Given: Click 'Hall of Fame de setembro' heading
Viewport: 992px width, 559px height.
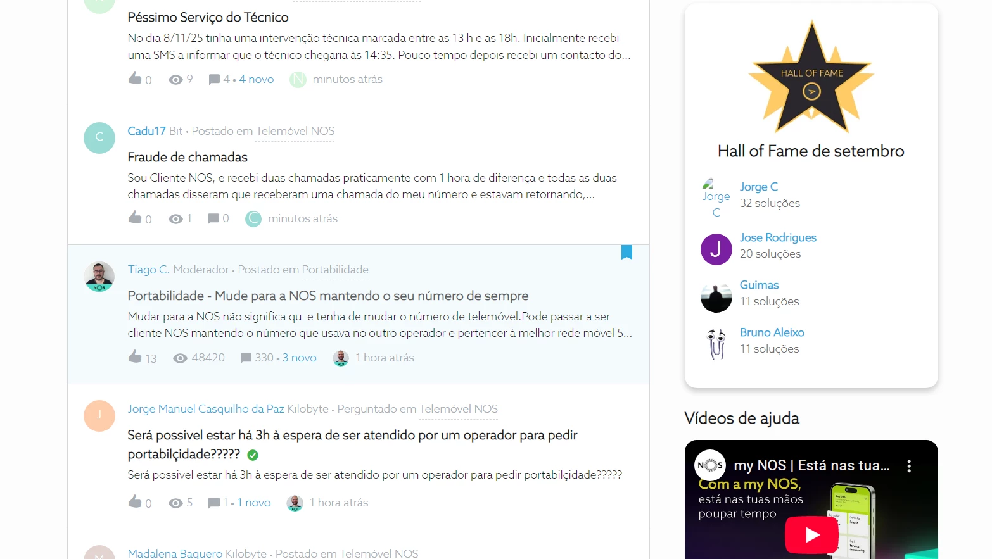Looking at the screenshot, I should 811,151.
